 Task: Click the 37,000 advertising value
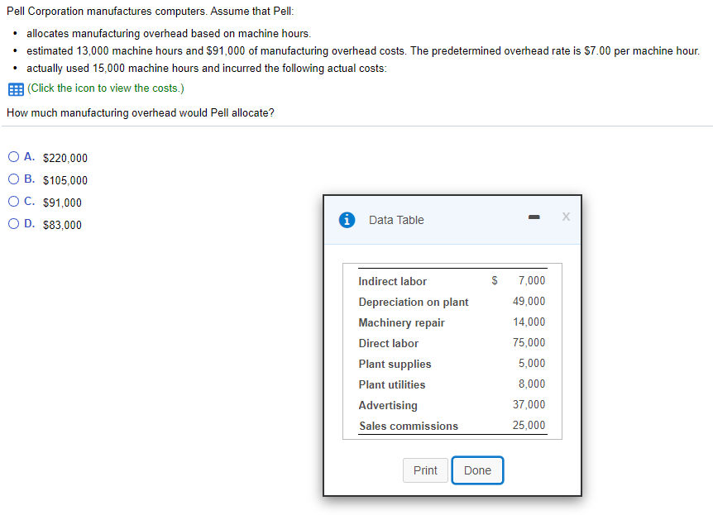coord(529,404)
